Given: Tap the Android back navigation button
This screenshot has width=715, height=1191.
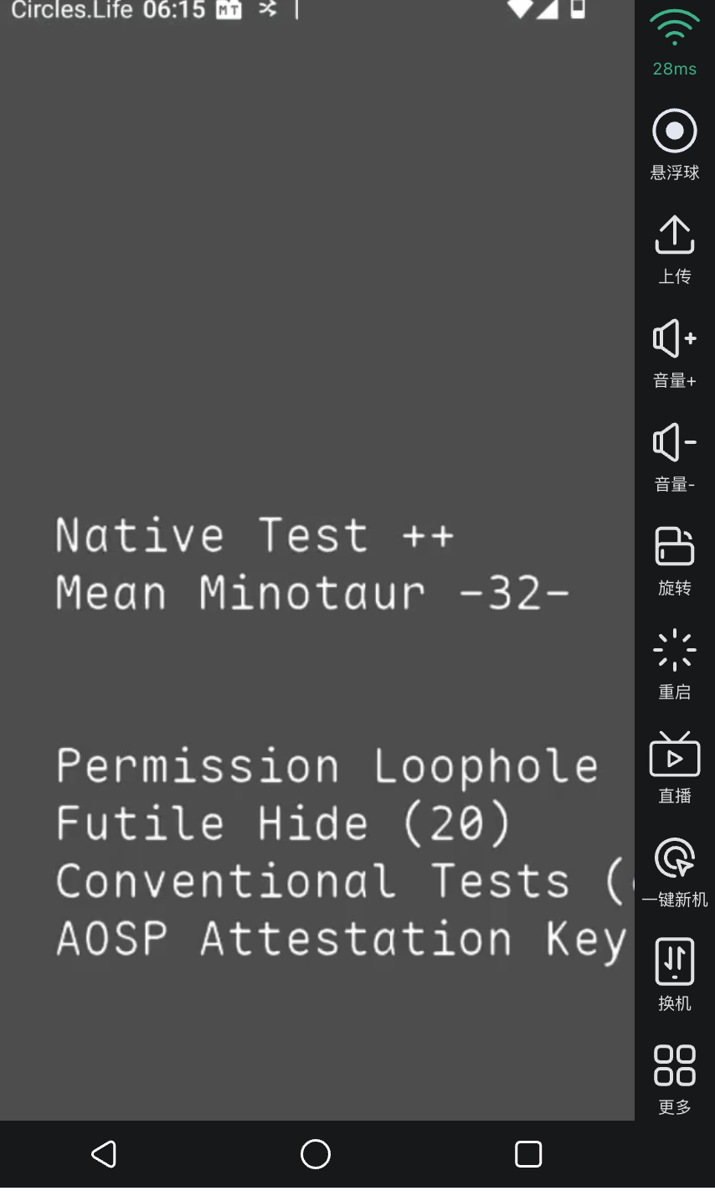Looking at the screenshot, I should (104, 1154).
